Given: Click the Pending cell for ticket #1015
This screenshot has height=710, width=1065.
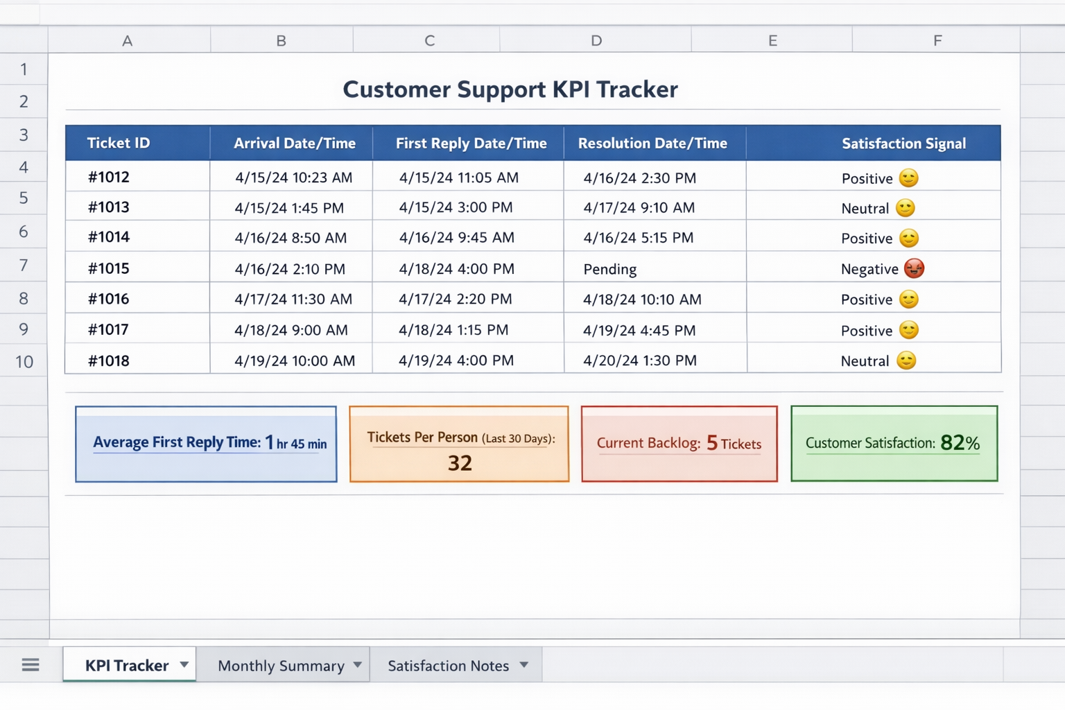Looking at the screenshot, I should (609, 268).
